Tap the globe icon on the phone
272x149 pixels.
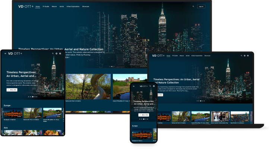[154, 86]
